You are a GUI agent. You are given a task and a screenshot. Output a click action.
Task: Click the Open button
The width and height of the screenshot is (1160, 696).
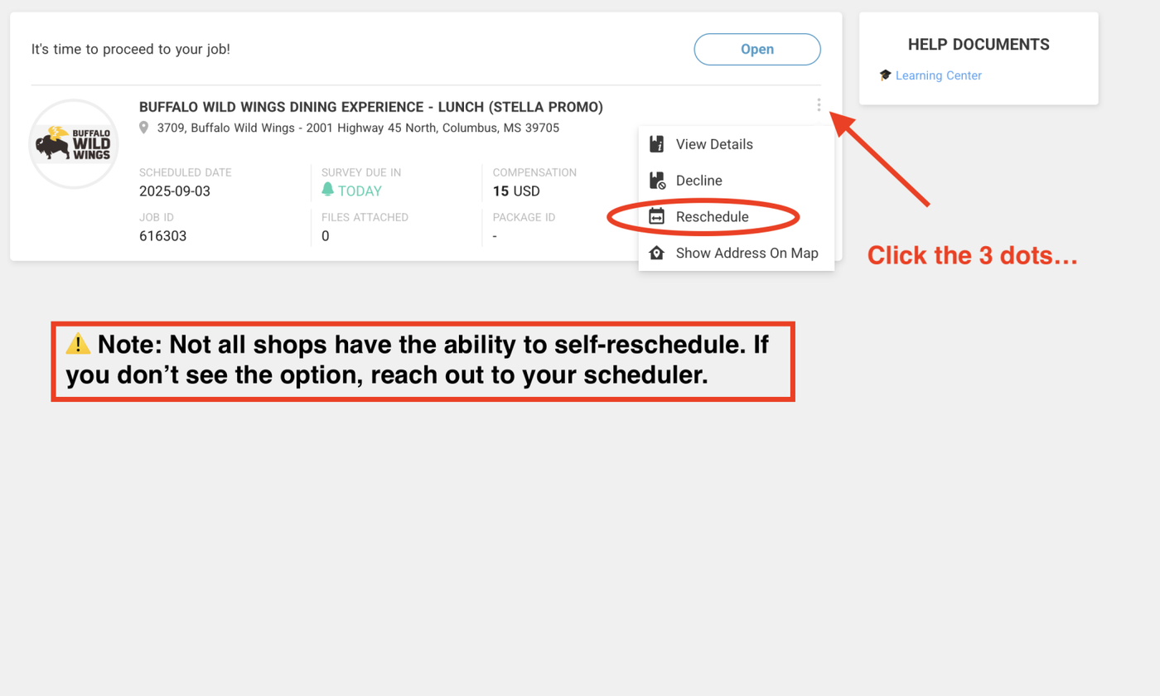tap(757, 50)
